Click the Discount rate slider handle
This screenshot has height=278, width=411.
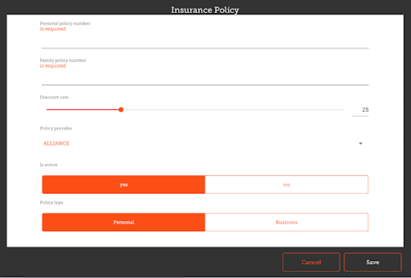[121, 109]
